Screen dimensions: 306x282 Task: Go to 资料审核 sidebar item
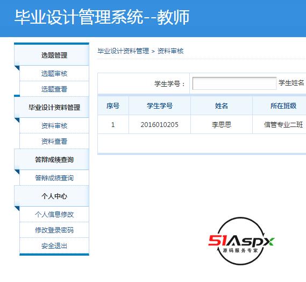coord(54,125)
